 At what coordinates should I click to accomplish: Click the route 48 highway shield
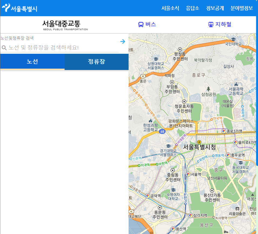162,131
